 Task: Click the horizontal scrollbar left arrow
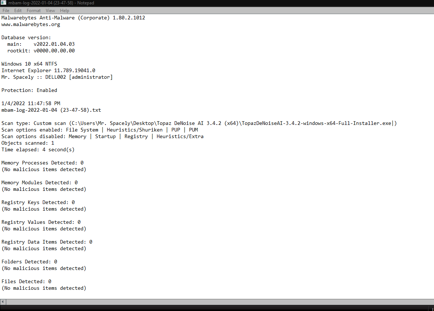(3, 301)
